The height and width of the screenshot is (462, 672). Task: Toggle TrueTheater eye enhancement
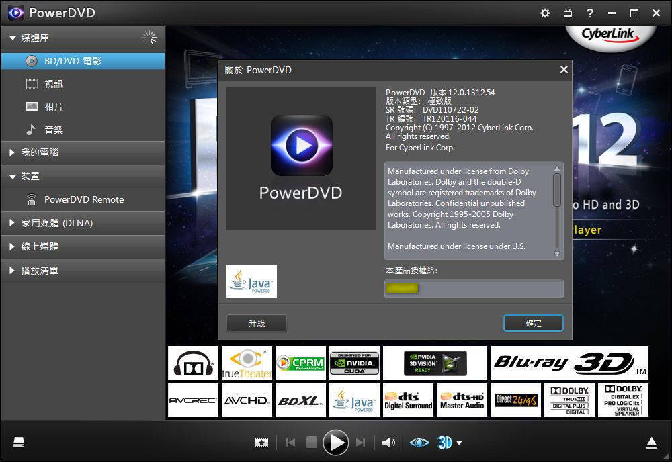click(x=419, y=443)
